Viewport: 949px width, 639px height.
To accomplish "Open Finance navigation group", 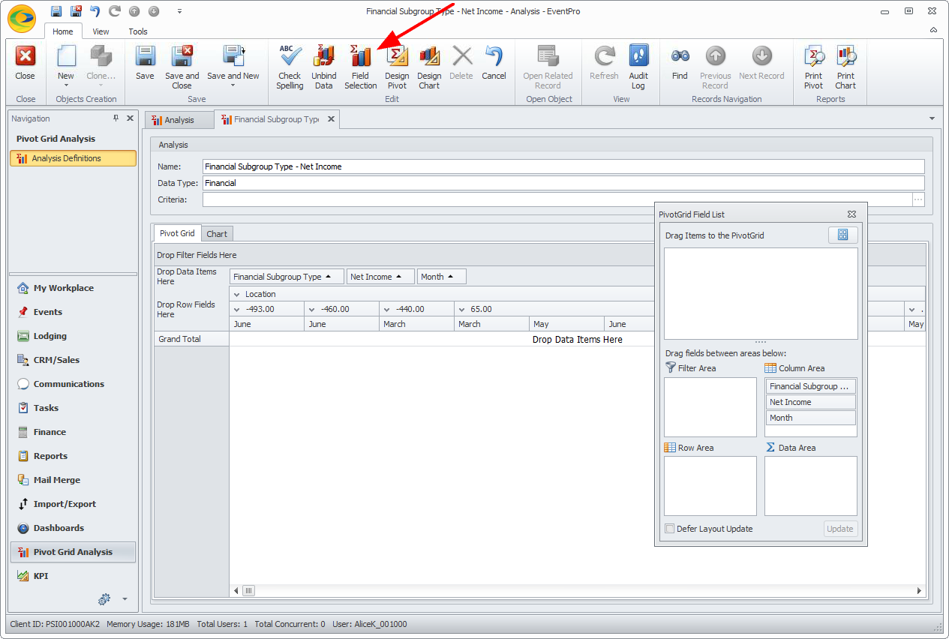I will point(73,432).
